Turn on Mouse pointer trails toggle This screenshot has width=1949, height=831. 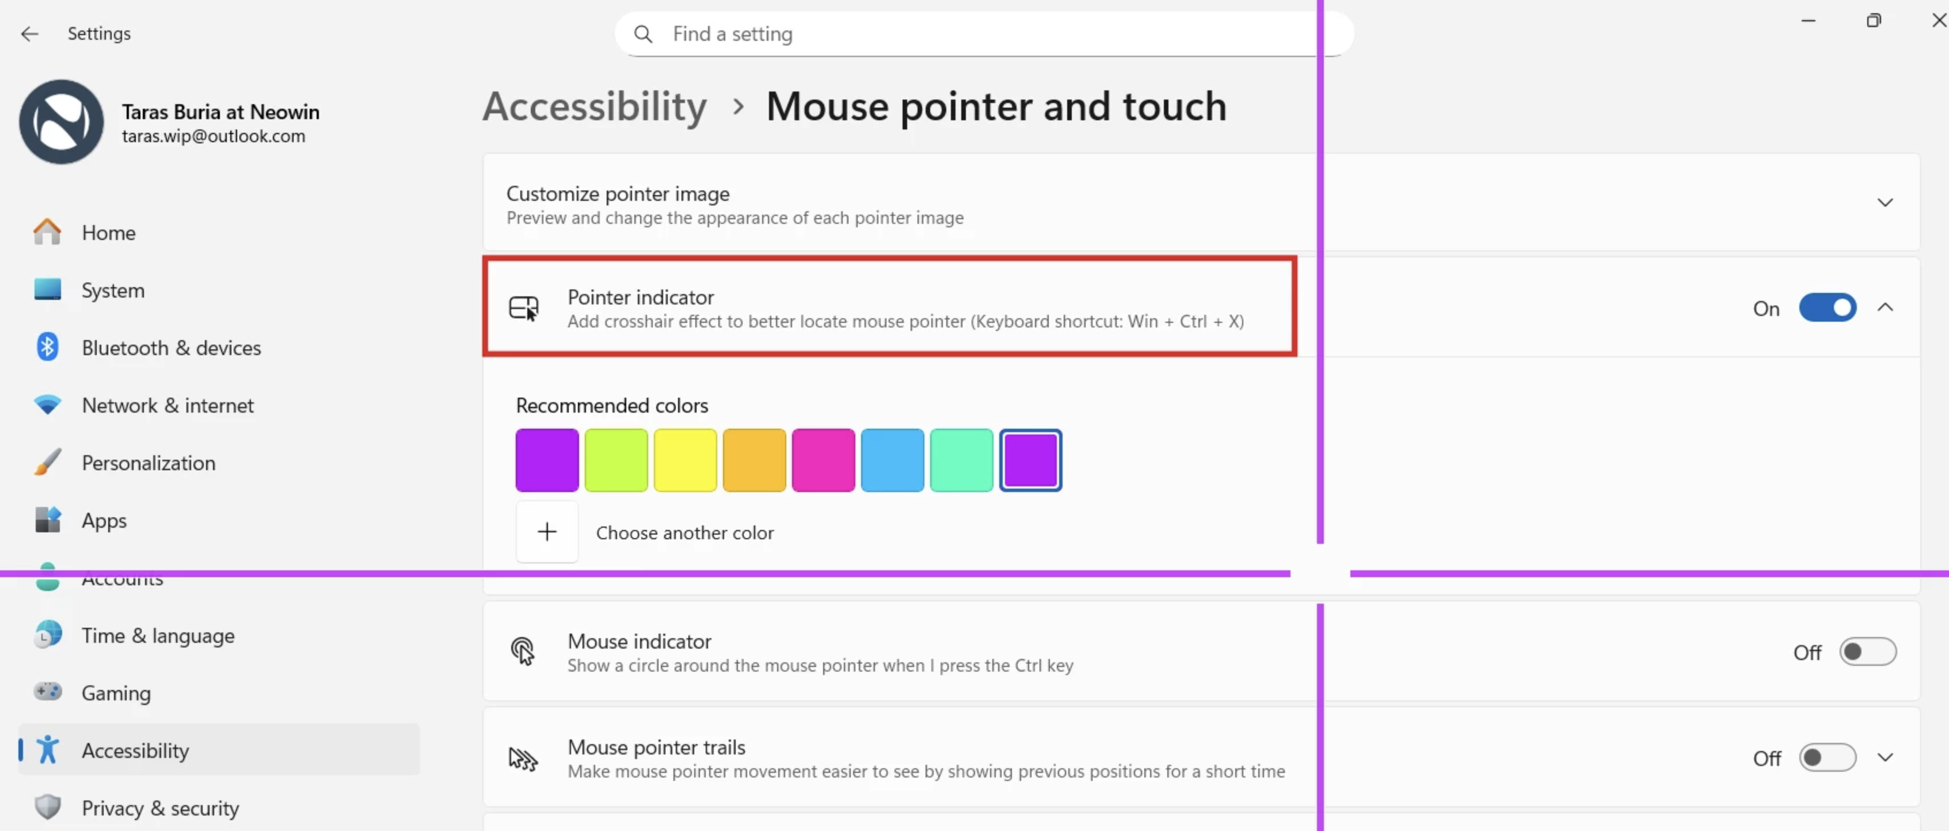point(1826,758)
